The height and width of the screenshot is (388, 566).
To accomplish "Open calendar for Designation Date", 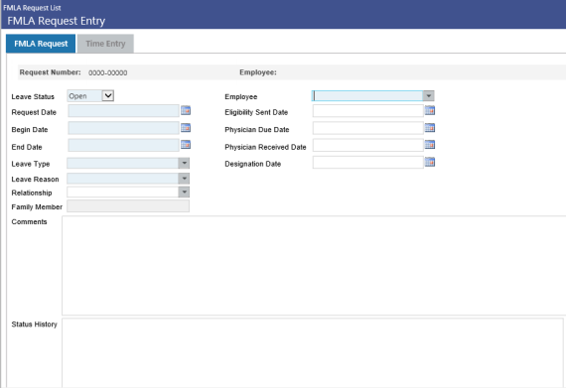I will [x=430, y=162].
